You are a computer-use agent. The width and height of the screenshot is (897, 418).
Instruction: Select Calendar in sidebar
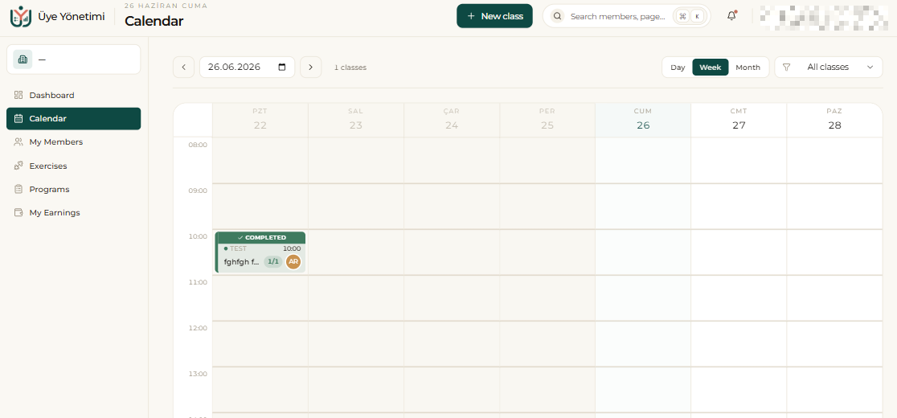tap(73, 119)
